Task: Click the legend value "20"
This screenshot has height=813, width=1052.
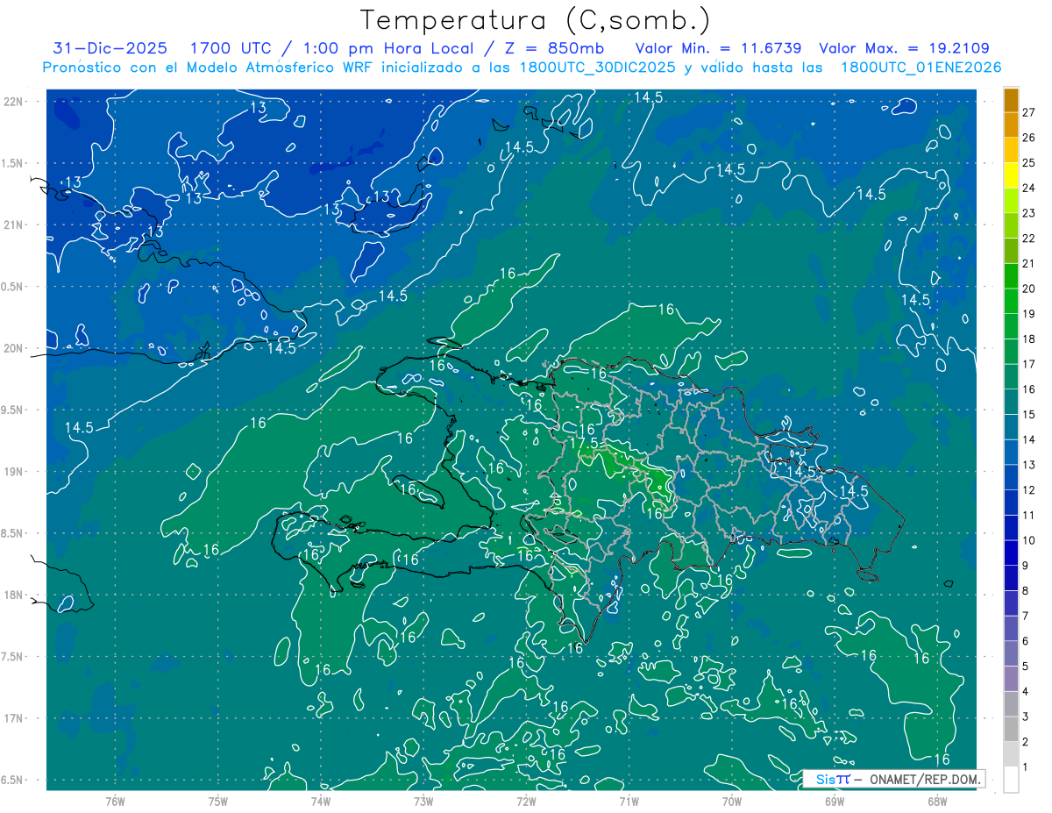Action: [x=1029, y=289]
